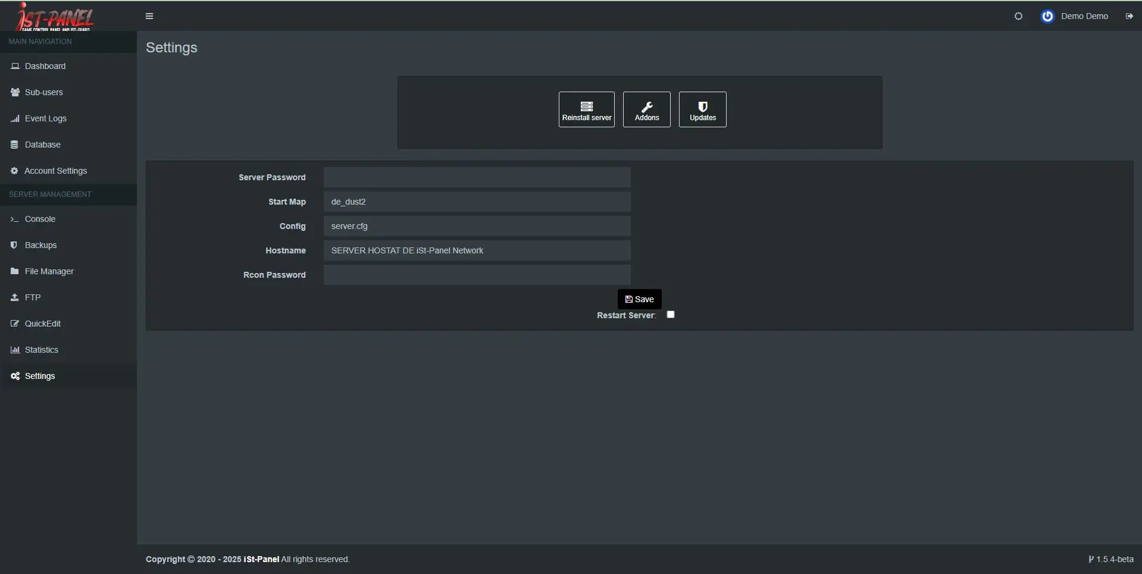Enable the Restart Server checkbox

671,315
